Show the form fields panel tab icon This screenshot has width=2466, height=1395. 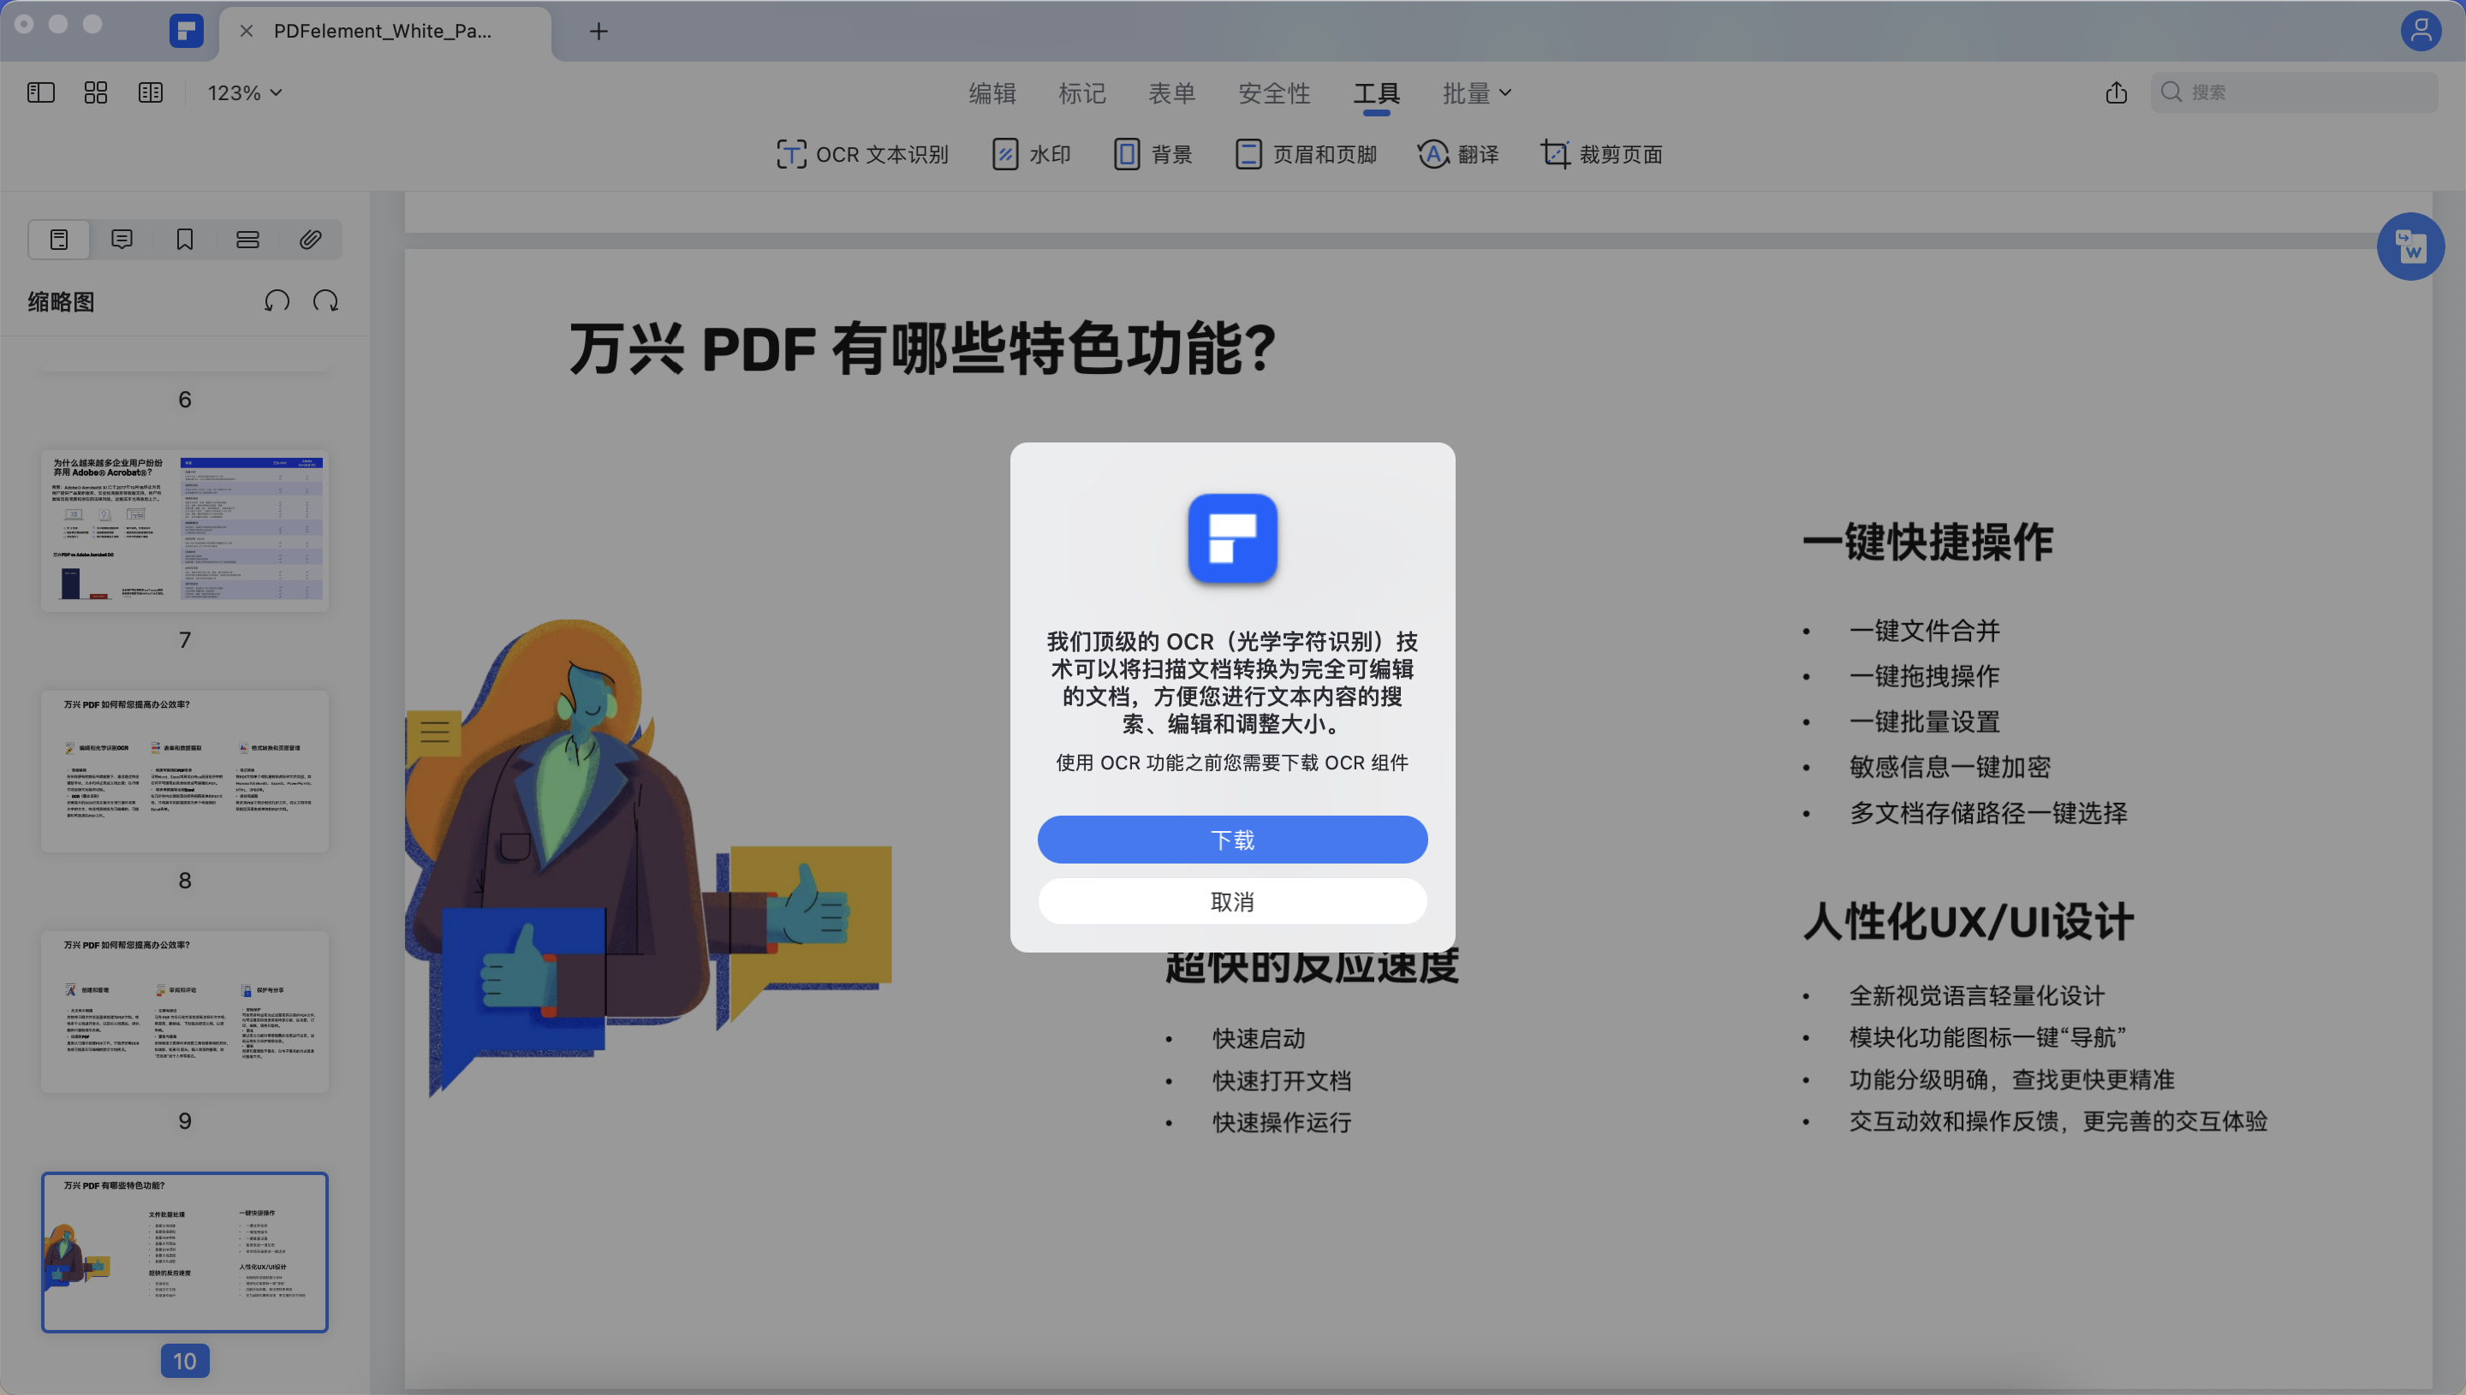click(x=247, y=240)
